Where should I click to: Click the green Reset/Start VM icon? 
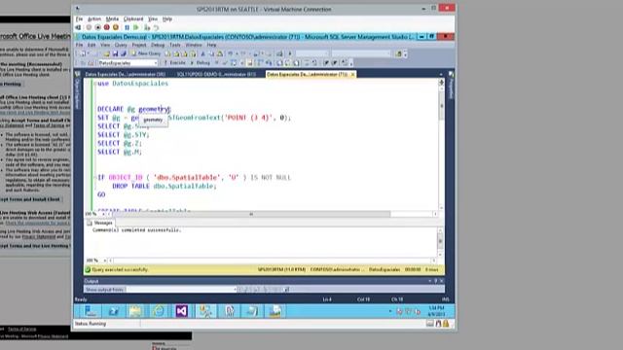[x=136, y=27]
